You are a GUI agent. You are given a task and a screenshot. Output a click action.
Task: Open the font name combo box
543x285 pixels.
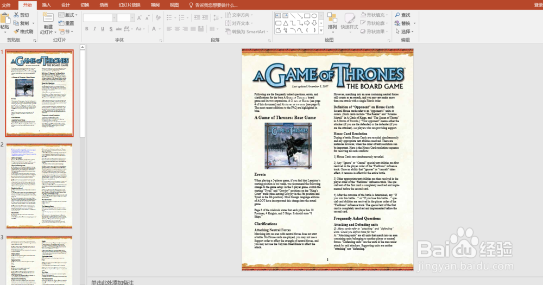tap(99, 18)
